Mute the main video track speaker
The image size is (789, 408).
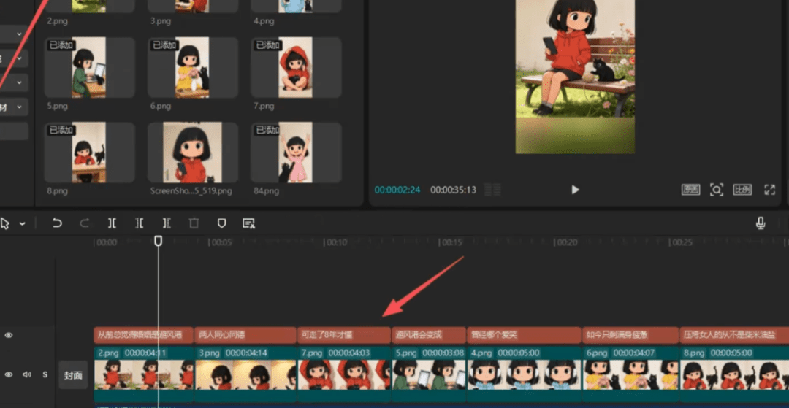(x=26, y=374)
